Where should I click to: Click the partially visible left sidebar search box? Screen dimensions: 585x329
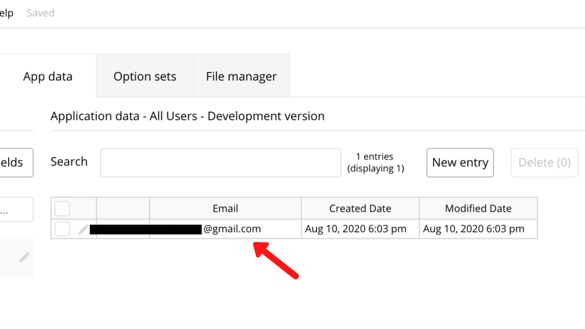16,210
